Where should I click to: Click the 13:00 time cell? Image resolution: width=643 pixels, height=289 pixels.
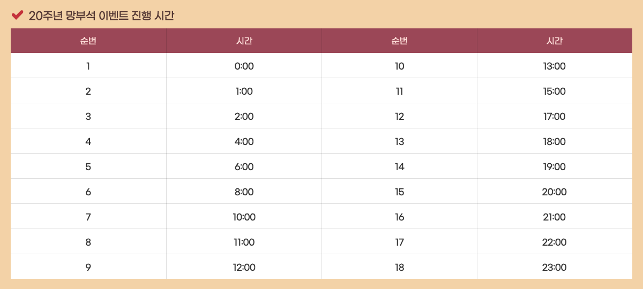[x=554, y=66]
